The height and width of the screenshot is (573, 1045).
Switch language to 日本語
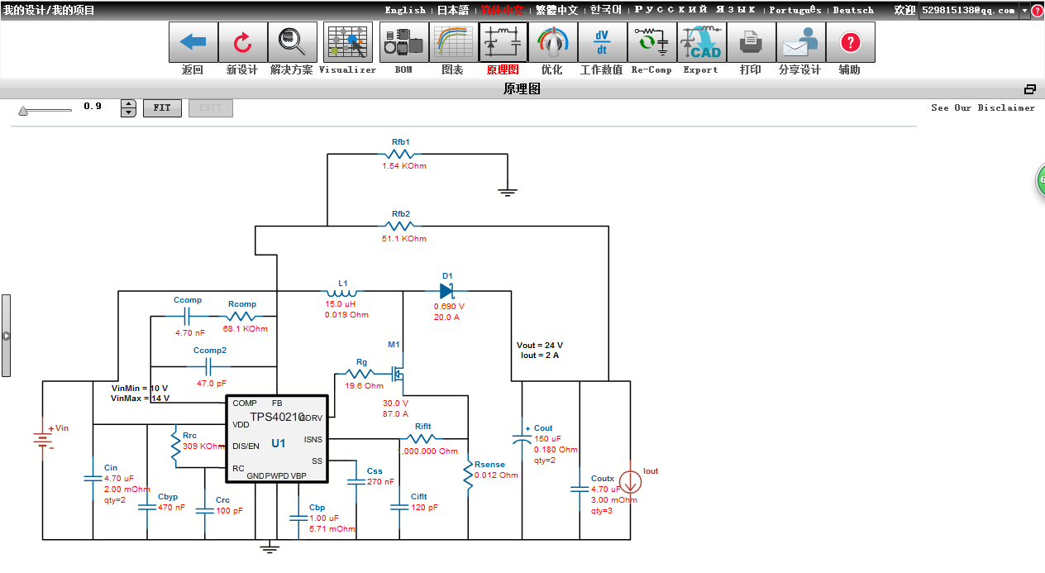pyautogui.click(x=453, y=10)
